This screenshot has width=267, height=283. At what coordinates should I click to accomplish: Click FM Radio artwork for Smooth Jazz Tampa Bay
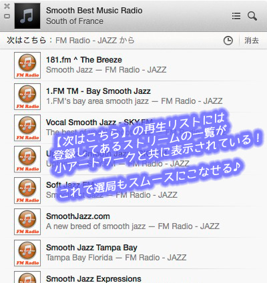[27, 253]
